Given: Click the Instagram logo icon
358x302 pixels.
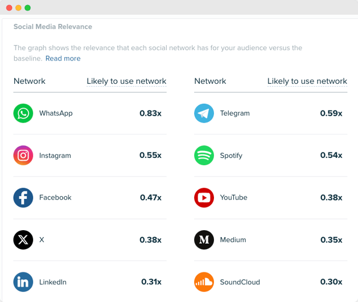Looking at the screenshot, I should pos(23,156).
